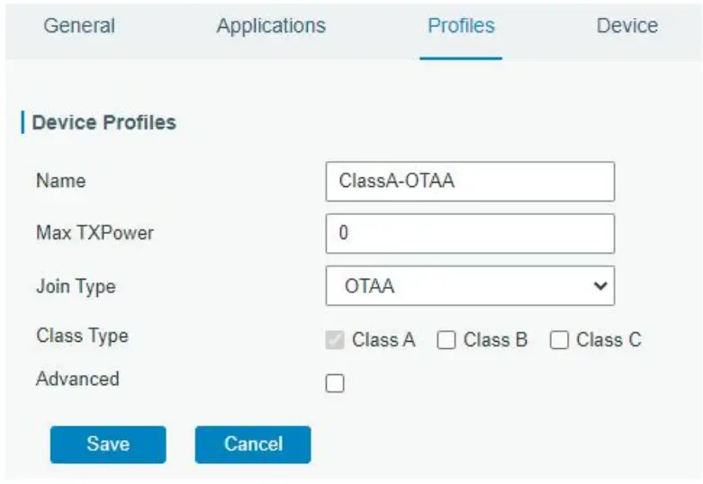
Task: Go to the Device tab
Action: point(626,25)
